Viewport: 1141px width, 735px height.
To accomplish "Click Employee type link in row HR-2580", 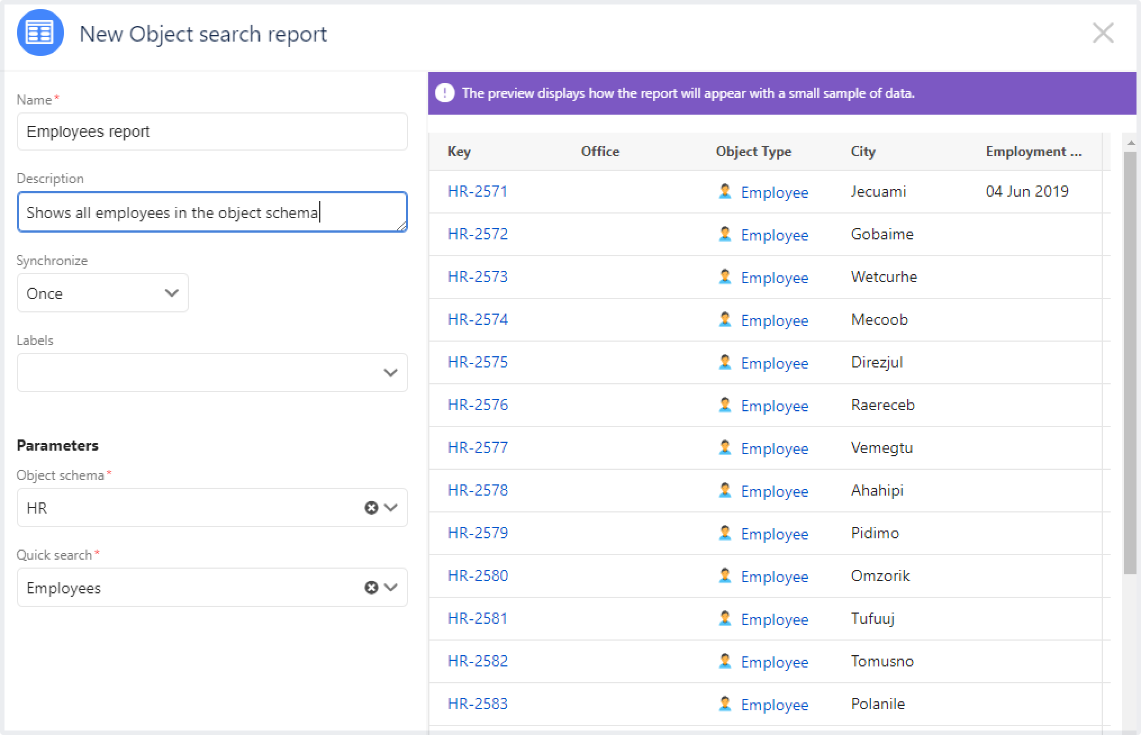I will 775,577.
